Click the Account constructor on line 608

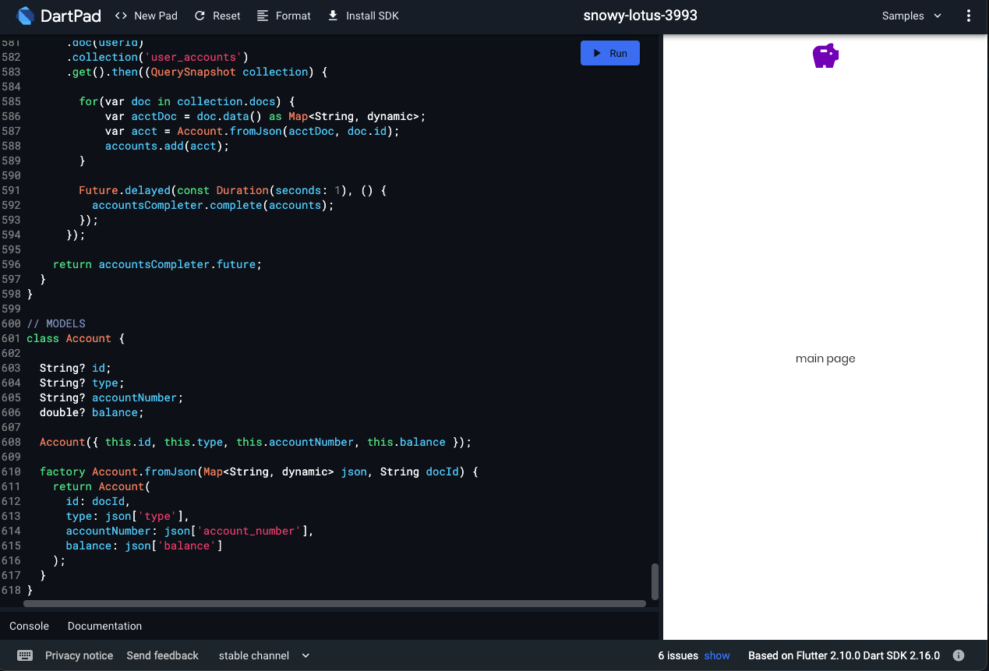point(256,442)
